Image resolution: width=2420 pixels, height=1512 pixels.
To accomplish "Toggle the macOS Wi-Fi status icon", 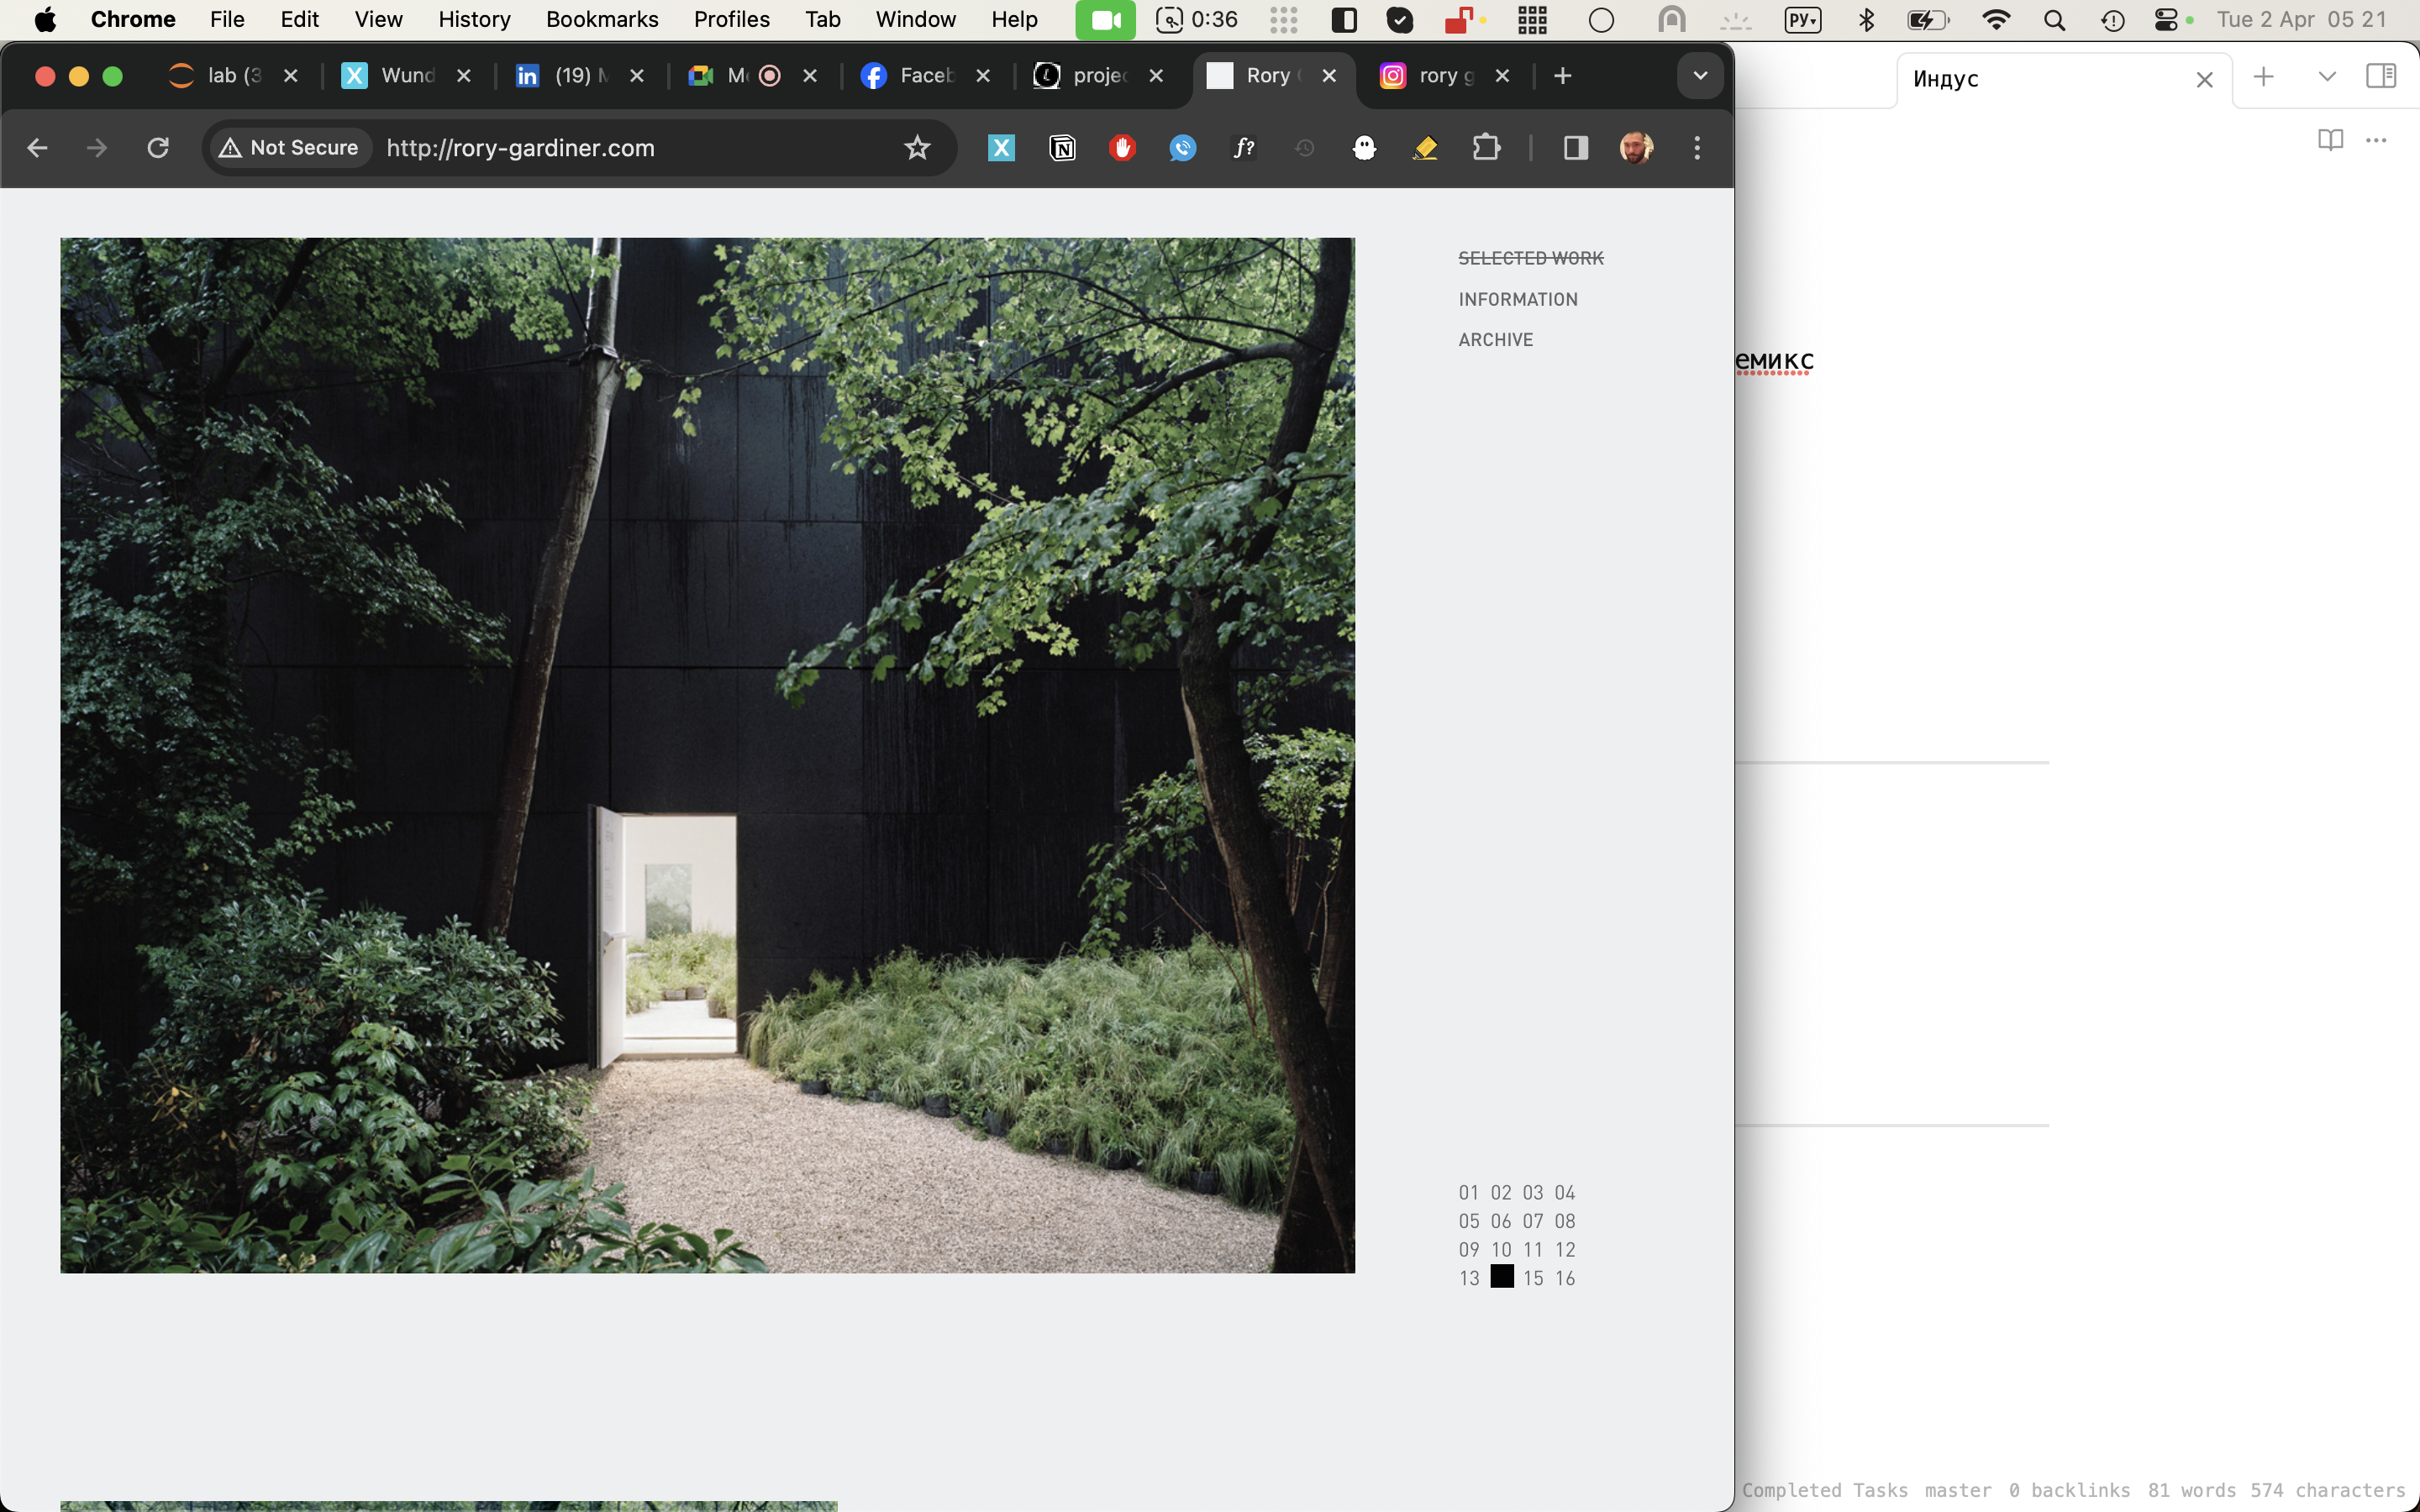I will pyautogui.click(x=1994, y=19).
